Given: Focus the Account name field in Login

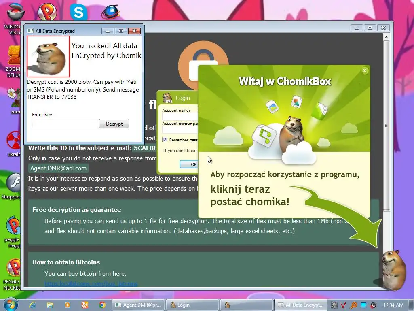Looking at the screenshot, I should [x=180, y=117].
